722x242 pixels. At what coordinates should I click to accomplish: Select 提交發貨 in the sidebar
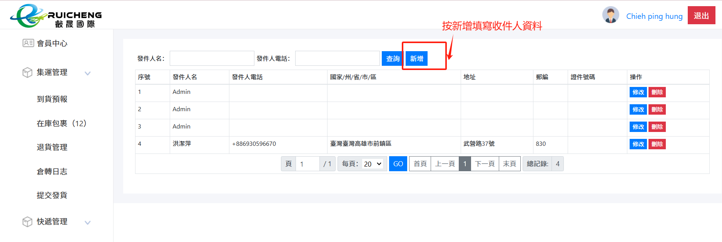click(52, 195)
